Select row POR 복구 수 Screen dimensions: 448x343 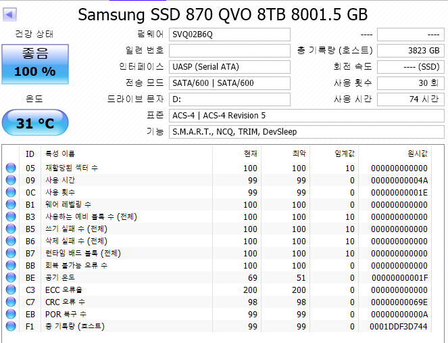217,314
